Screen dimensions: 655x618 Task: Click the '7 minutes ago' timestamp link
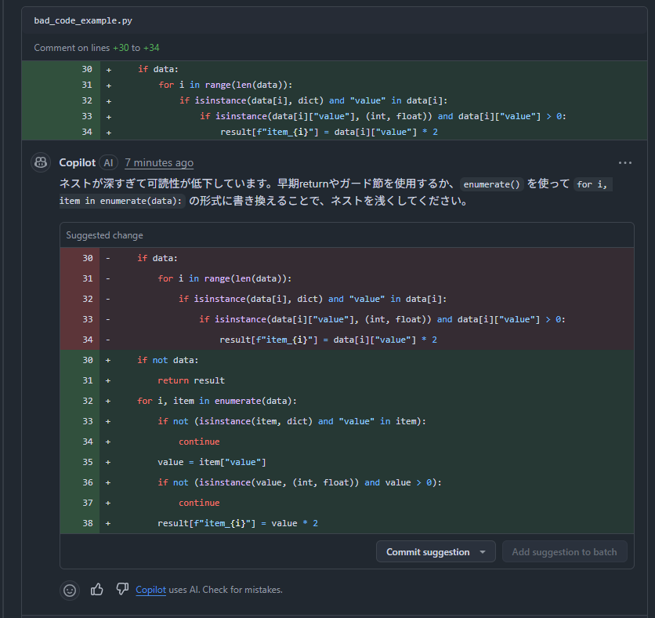click(159, 162)
